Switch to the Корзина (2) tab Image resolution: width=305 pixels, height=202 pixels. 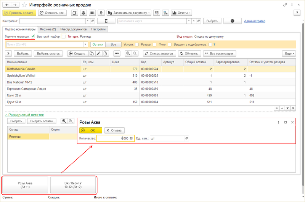pyautogui.click(x=48, y=29)
